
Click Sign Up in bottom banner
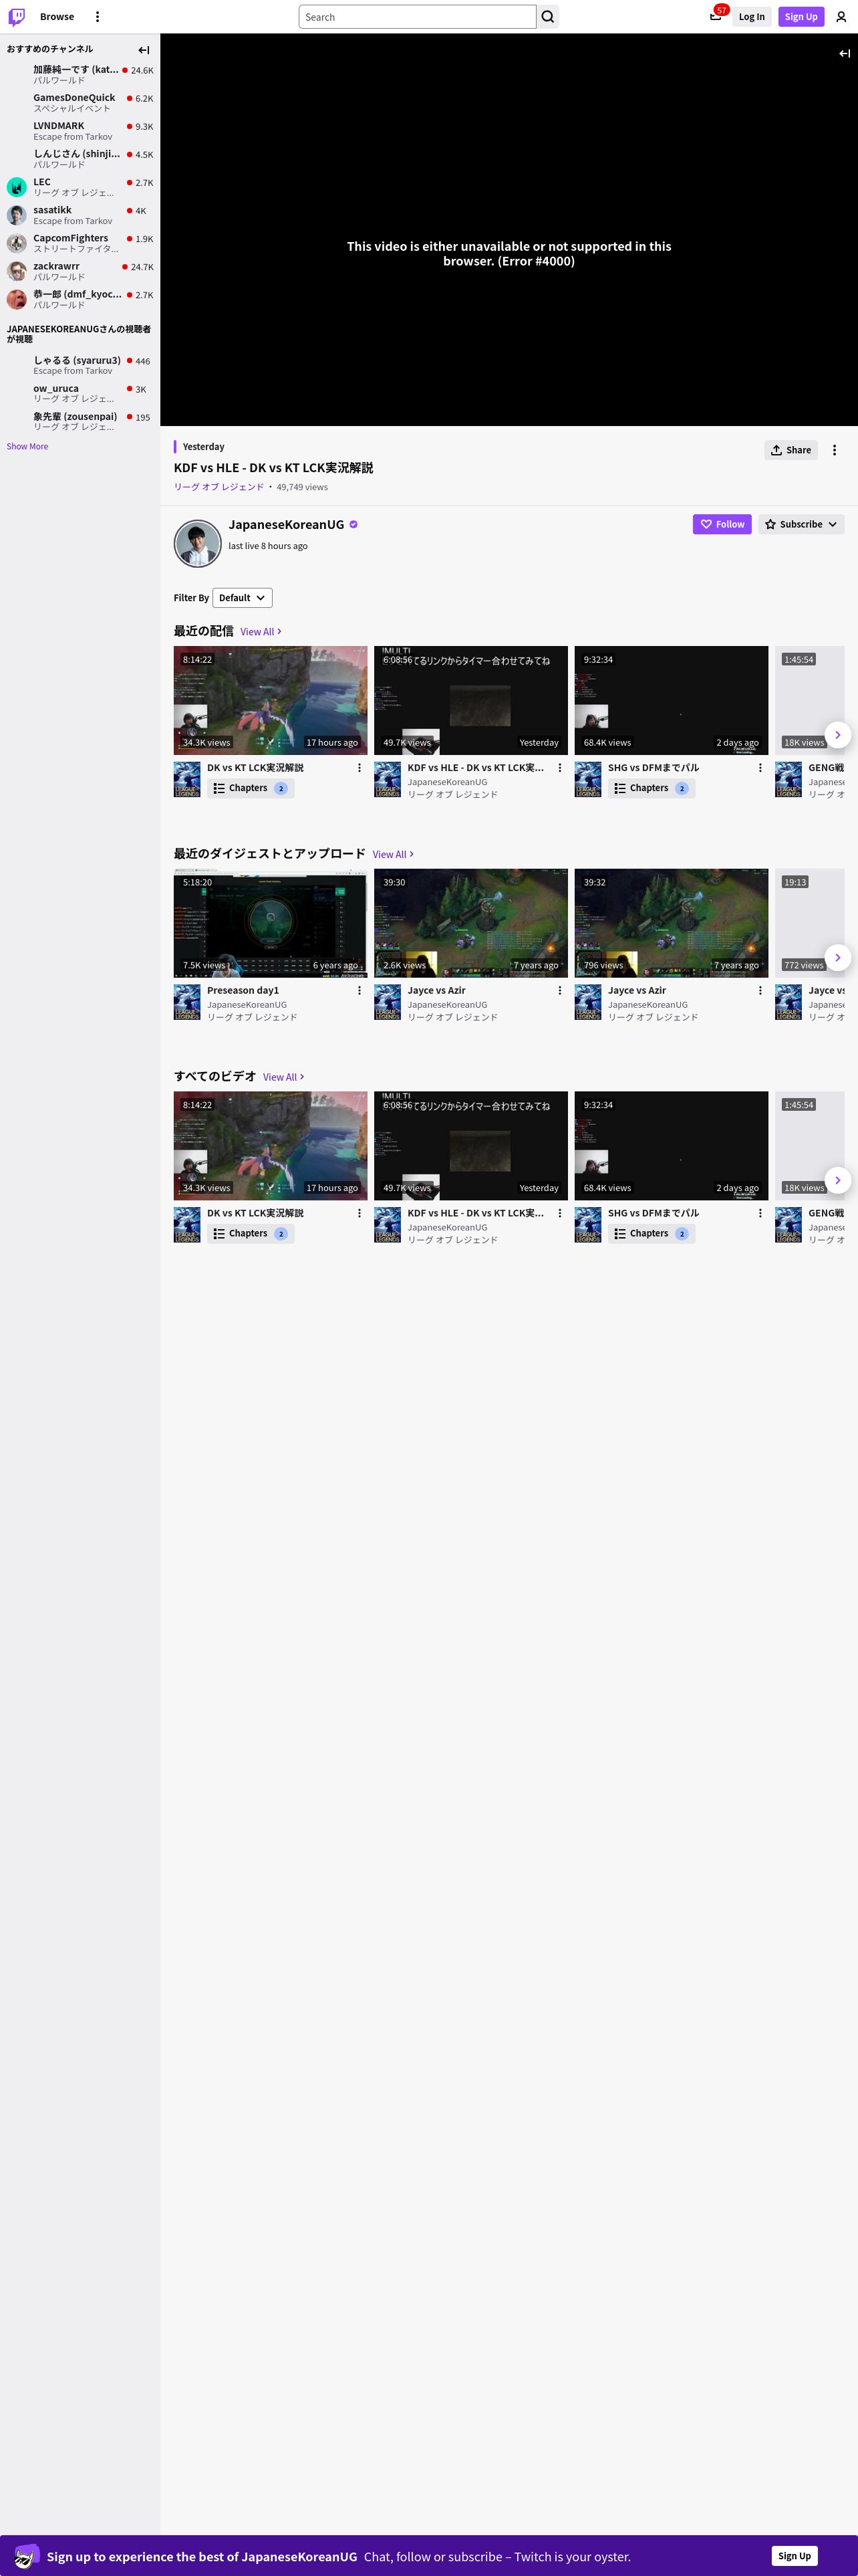pos(795,2556)
